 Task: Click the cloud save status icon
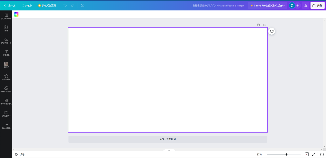[83, 5]
